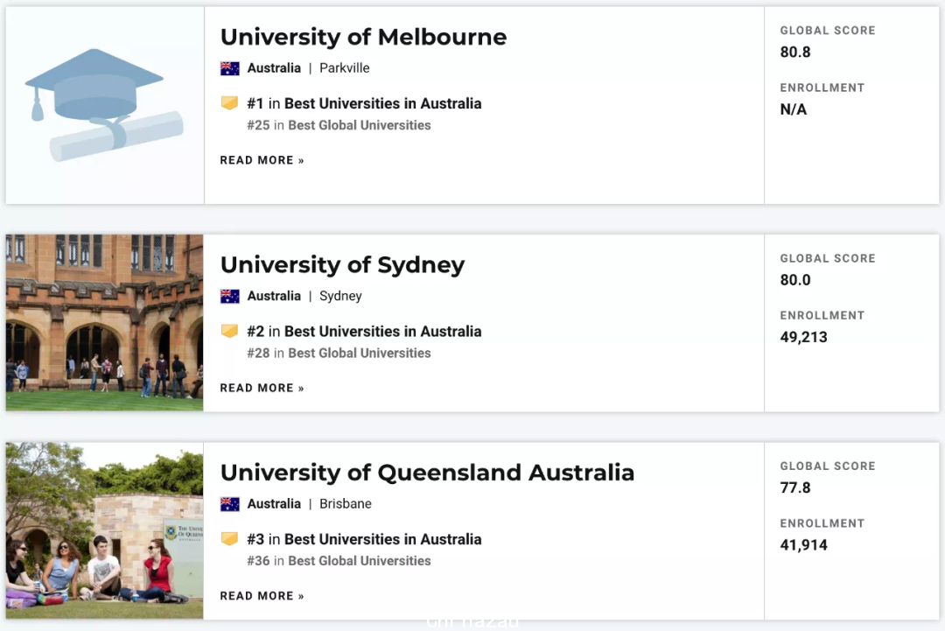Click the graduation cap placeholder image
The image size is (945, 631).
click(x=104, y=105)
